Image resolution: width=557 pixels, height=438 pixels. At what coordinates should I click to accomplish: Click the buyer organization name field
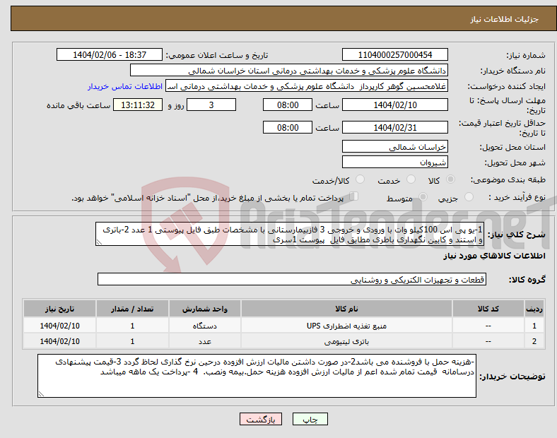click(x=289, y=70)
